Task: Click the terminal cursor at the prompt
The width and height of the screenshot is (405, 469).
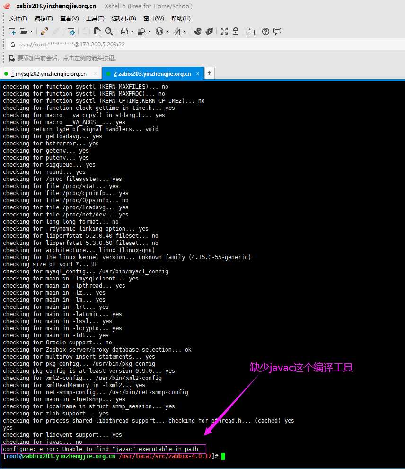Action: pyautogui.click(x=223, y=456)
